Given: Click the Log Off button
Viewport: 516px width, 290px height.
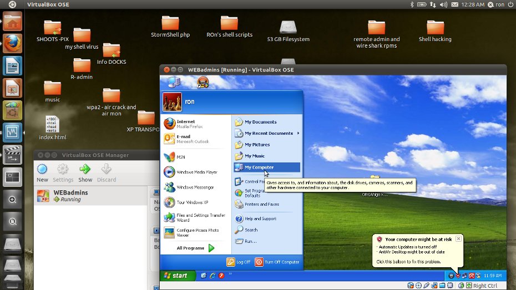Looking at the screenshot, I should [239, 262].
